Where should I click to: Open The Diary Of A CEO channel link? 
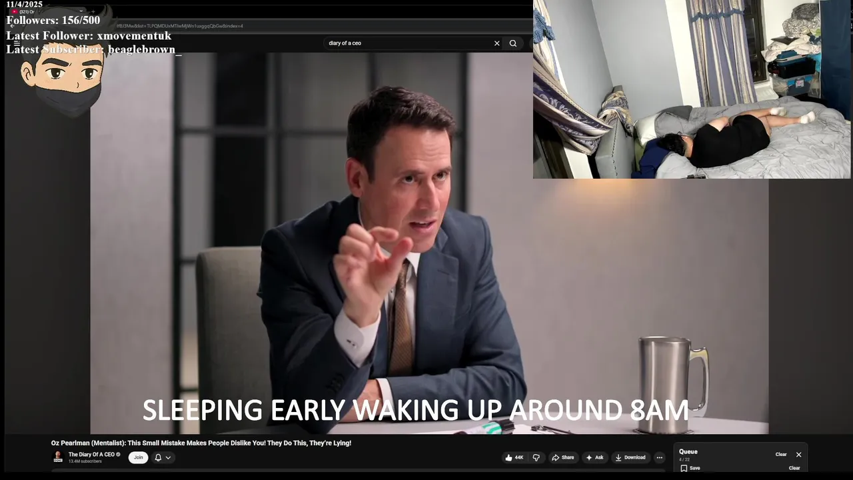91,455
